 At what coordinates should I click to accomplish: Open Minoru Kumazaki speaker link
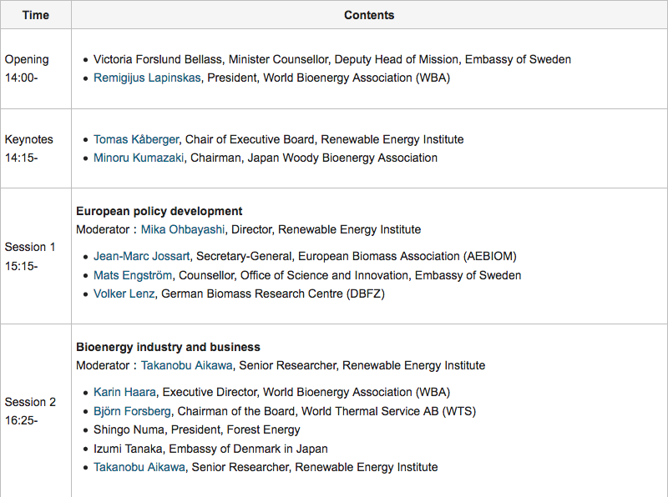139,158
